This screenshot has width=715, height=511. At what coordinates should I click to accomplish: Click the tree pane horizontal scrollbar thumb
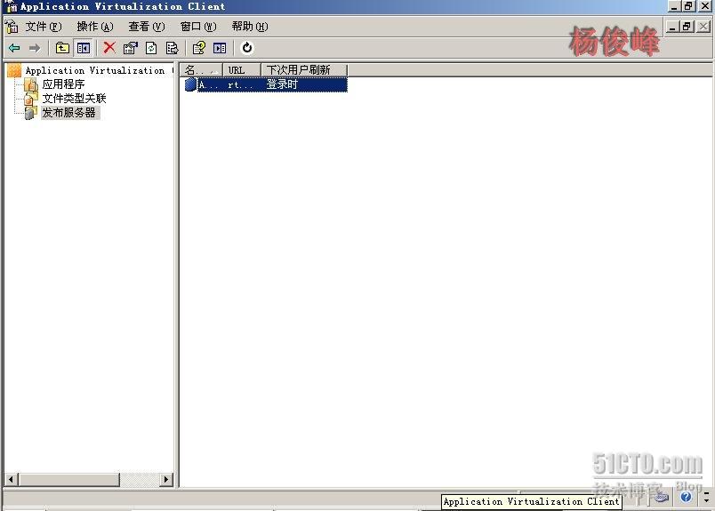(68, 480)
